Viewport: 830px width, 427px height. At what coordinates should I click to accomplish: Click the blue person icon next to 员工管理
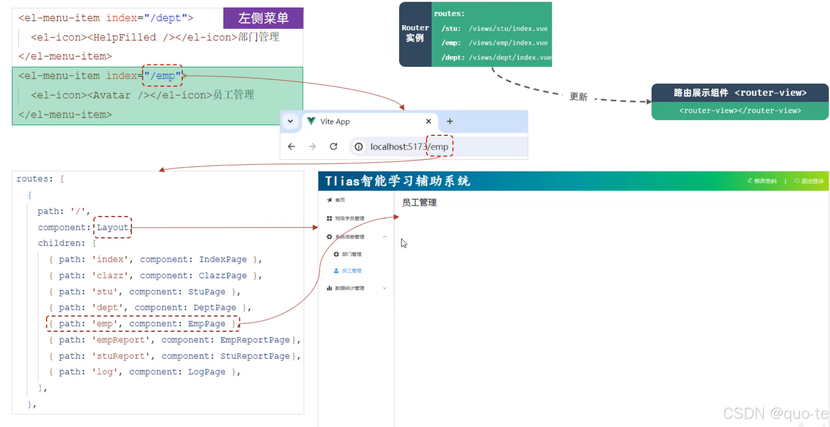(336, 271)
